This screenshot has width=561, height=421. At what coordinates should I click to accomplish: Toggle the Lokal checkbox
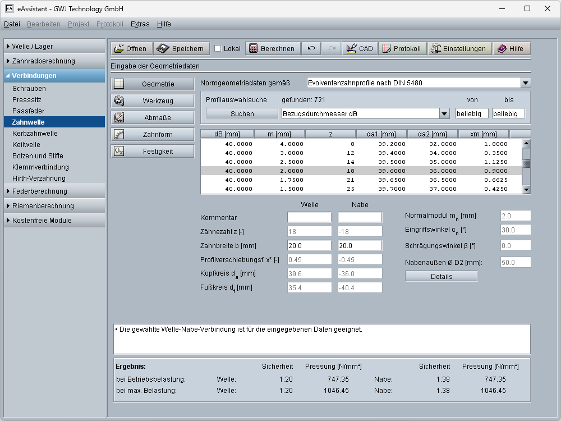tap(218, 49)
